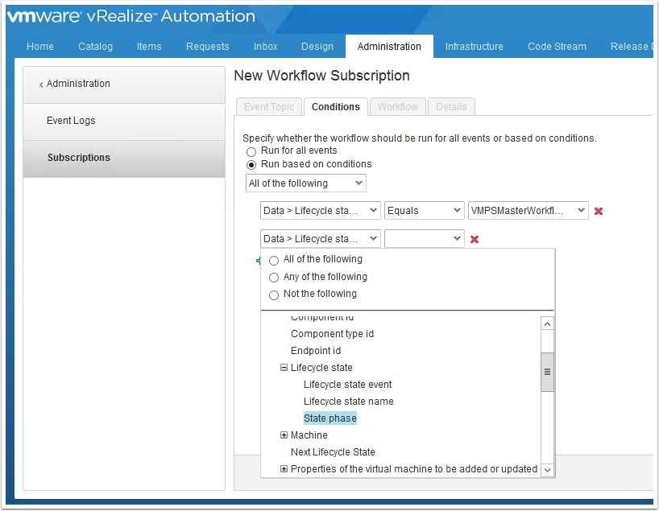Open the Inbox tab
This screenshot has height=511, width=659.
coord(265,46)
